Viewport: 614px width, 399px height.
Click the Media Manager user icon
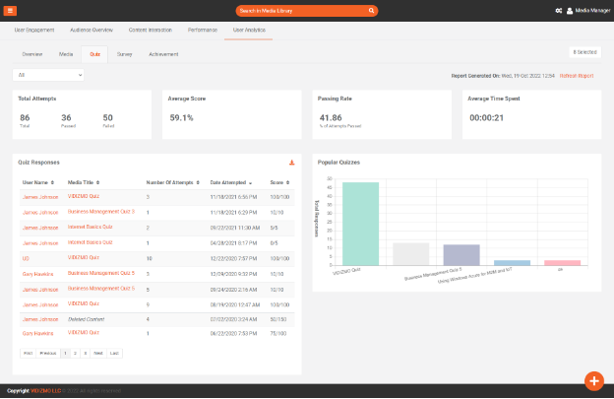click(x=570, y=11)
